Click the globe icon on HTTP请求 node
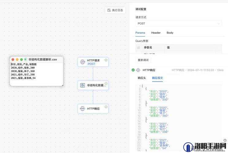The height and width of the screenshot is (153, 228). click(83, 62)
